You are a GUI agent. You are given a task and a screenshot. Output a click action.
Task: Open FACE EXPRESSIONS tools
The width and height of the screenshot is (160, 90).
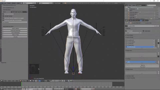[x=15, y=33]
